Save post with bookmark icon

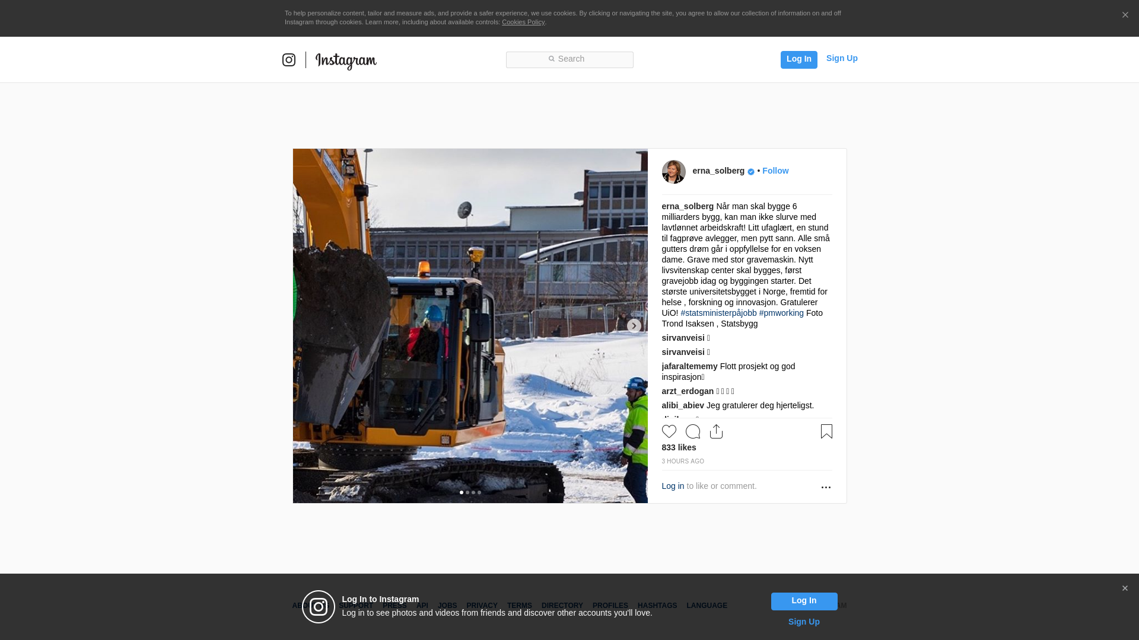(826, 431)
